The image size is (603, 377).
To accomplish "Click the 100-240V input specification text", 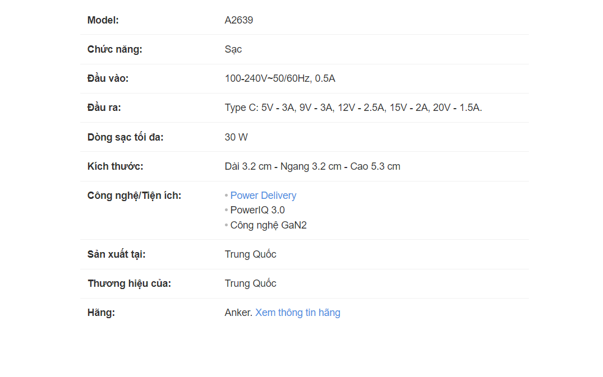I will 280,78.
